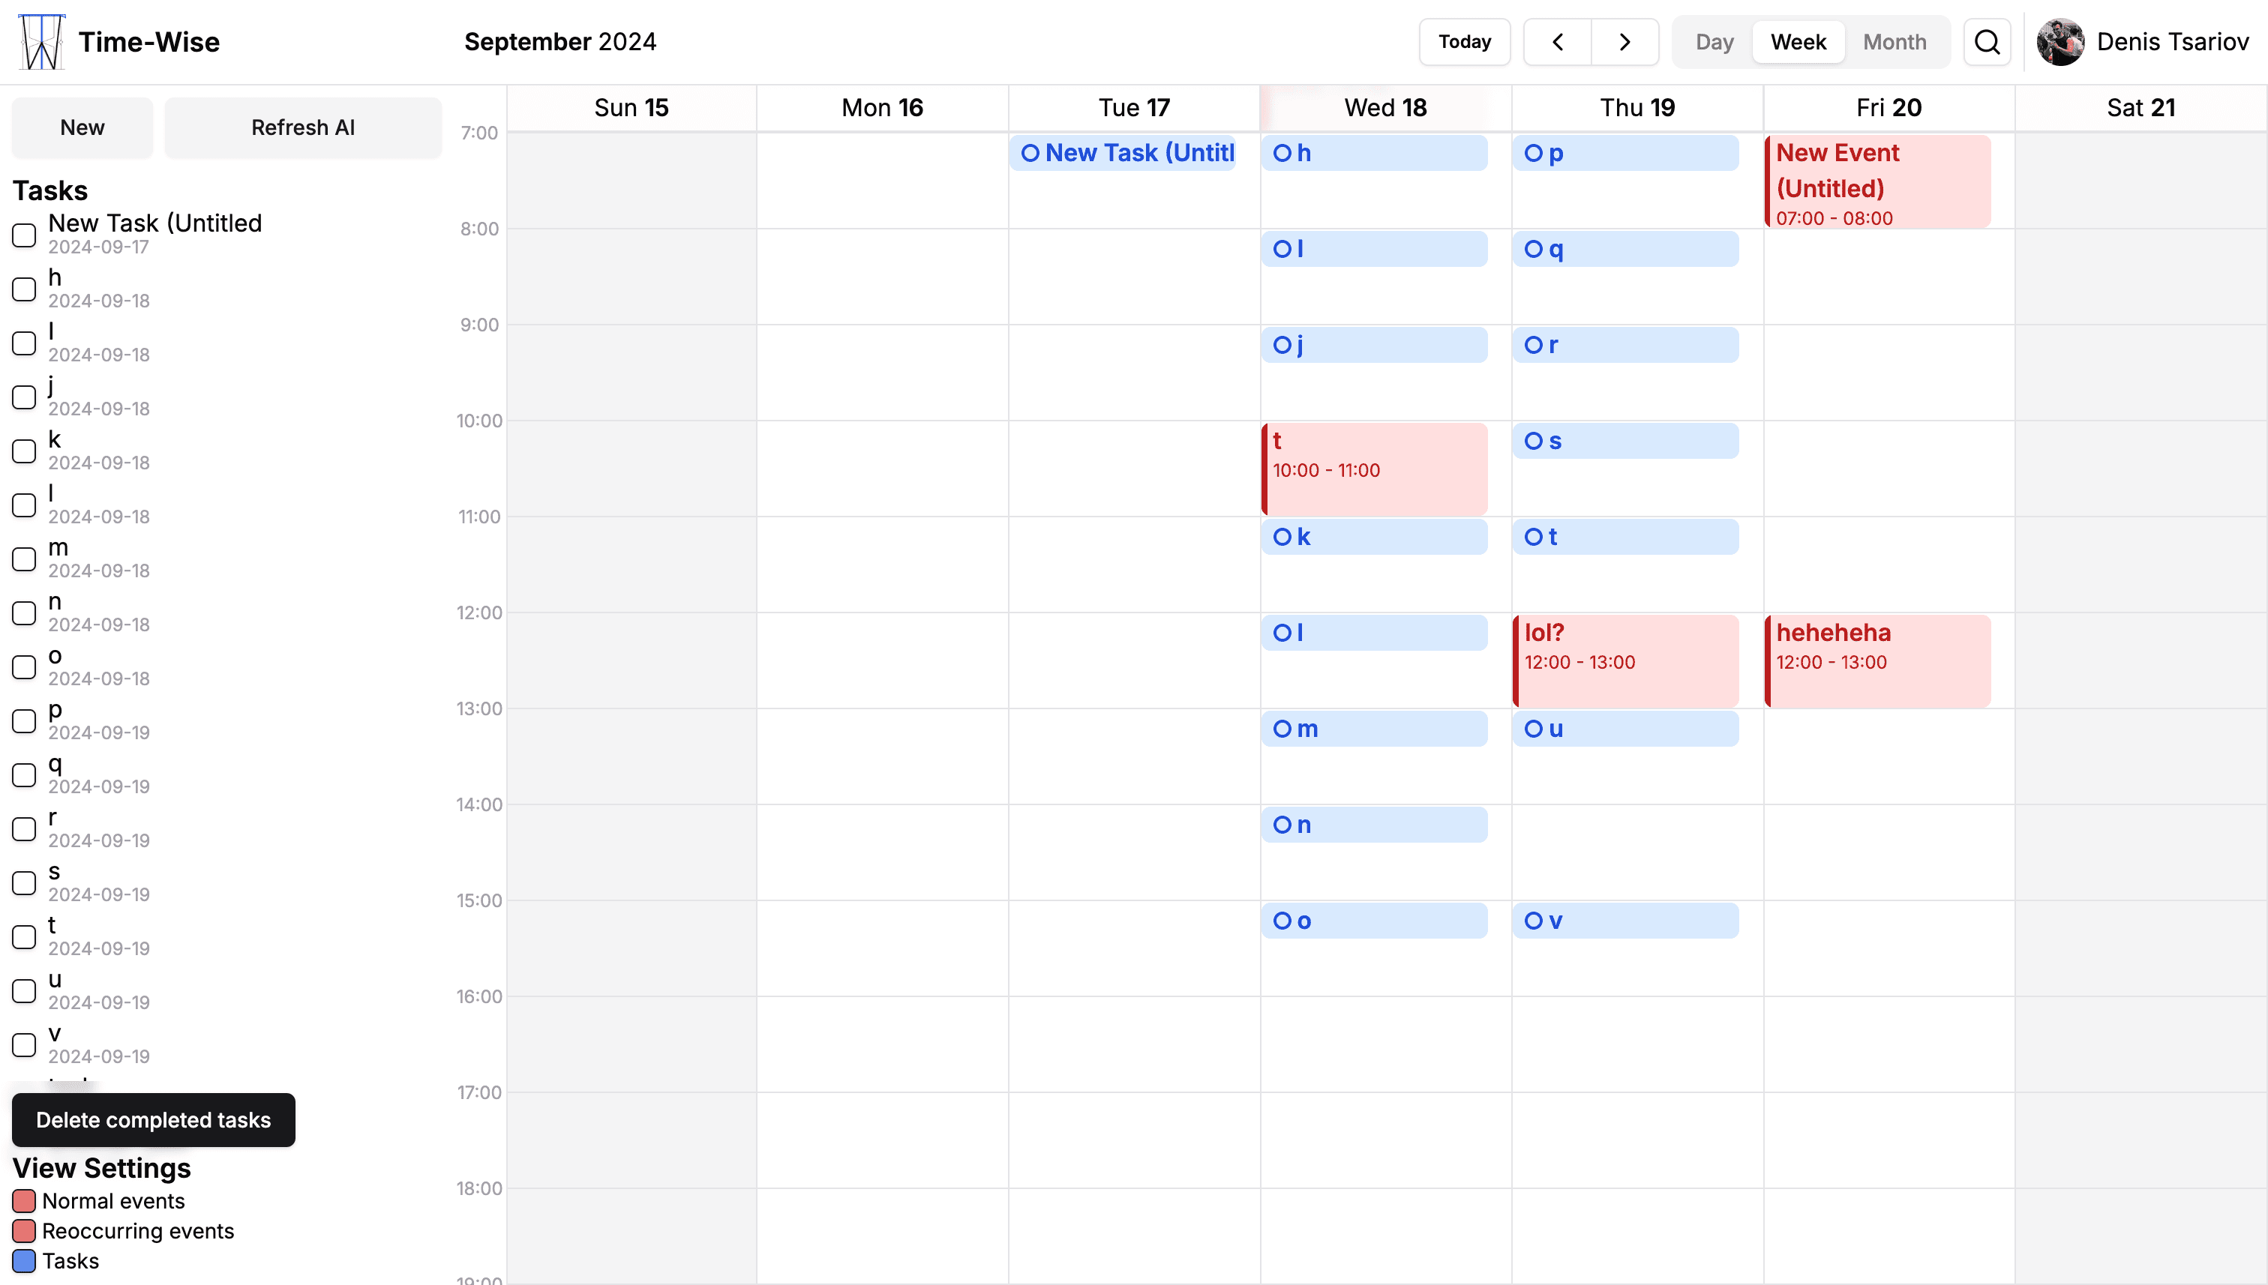
Task: Click Delete completed tasks
Action: pyautogui.click(x=154, y=1119)
